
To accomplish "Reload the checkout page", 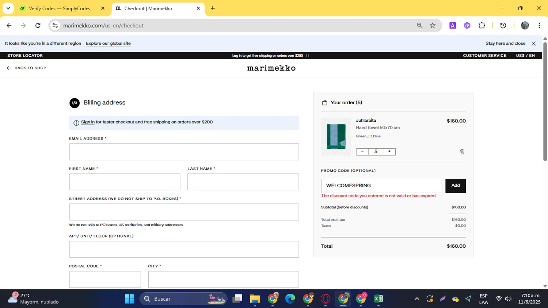I will [x=38, y=26].
